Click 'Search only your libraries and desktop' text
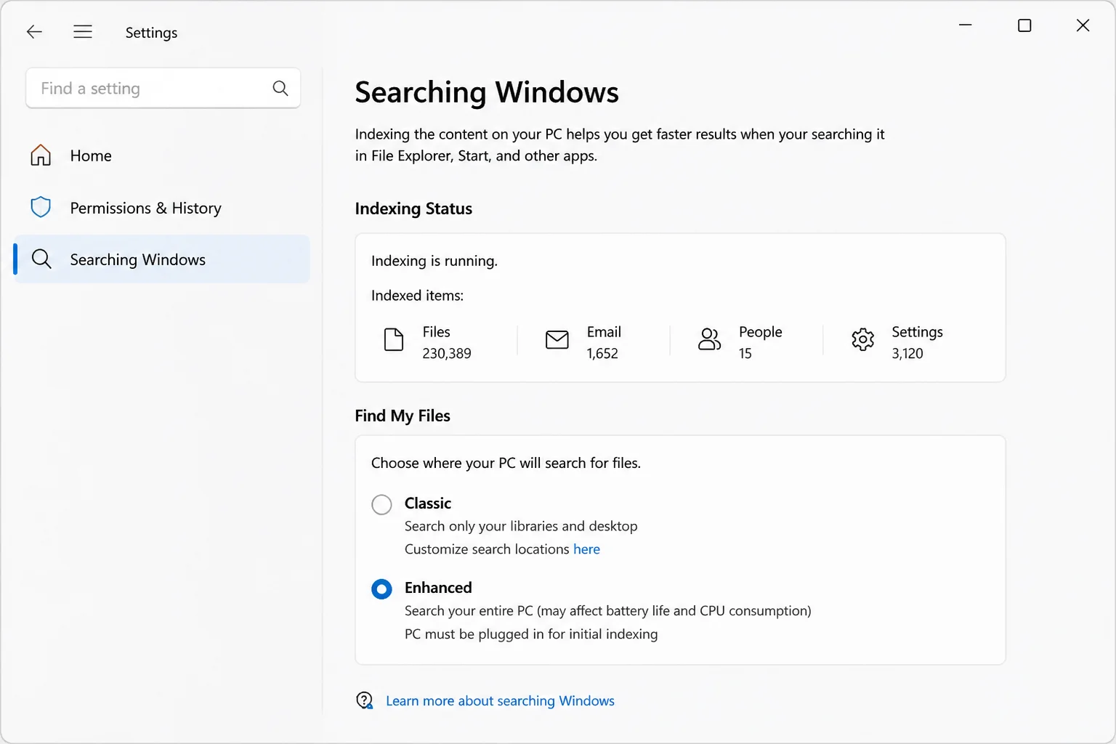This screenshot has width=1116, height=744. tap(521, 526)
